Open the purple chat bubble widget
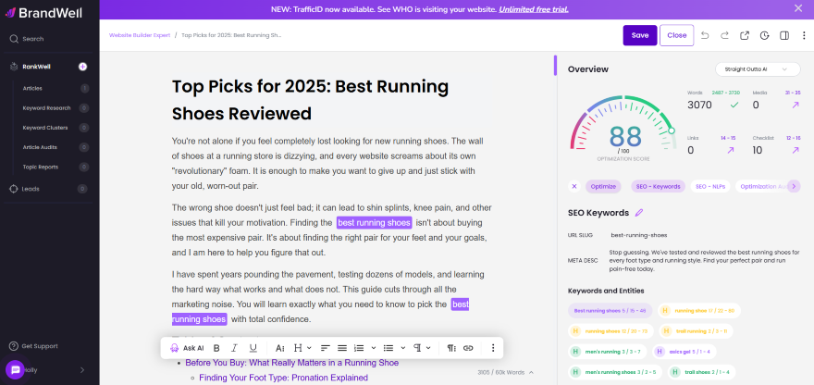 coord(15,369)
